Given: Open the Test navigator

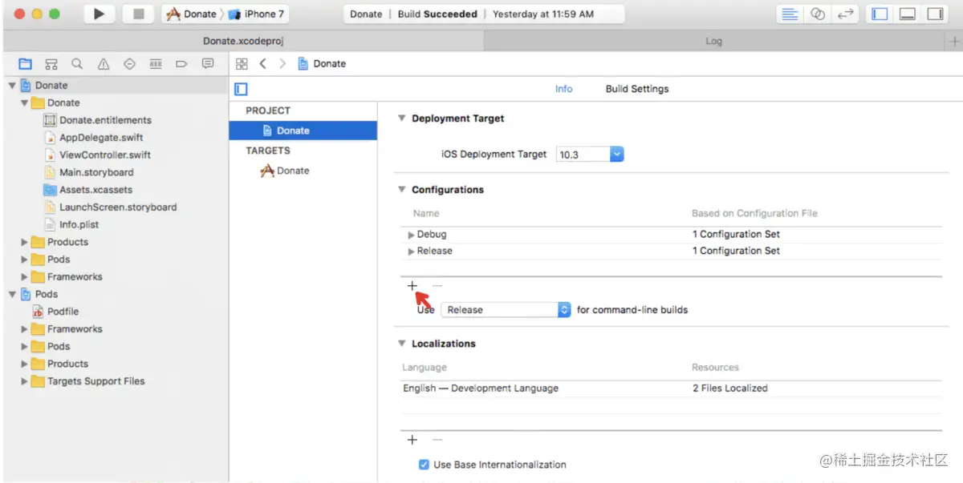Looking at the screenshot, I should (129, 64).
